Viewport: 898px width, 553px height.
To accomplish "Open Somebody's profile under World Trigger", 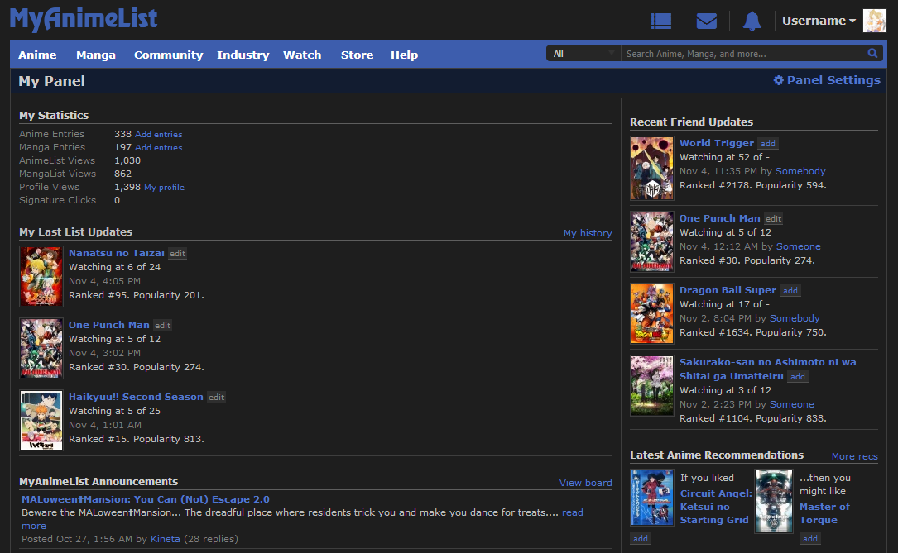I will pos(800,171).
